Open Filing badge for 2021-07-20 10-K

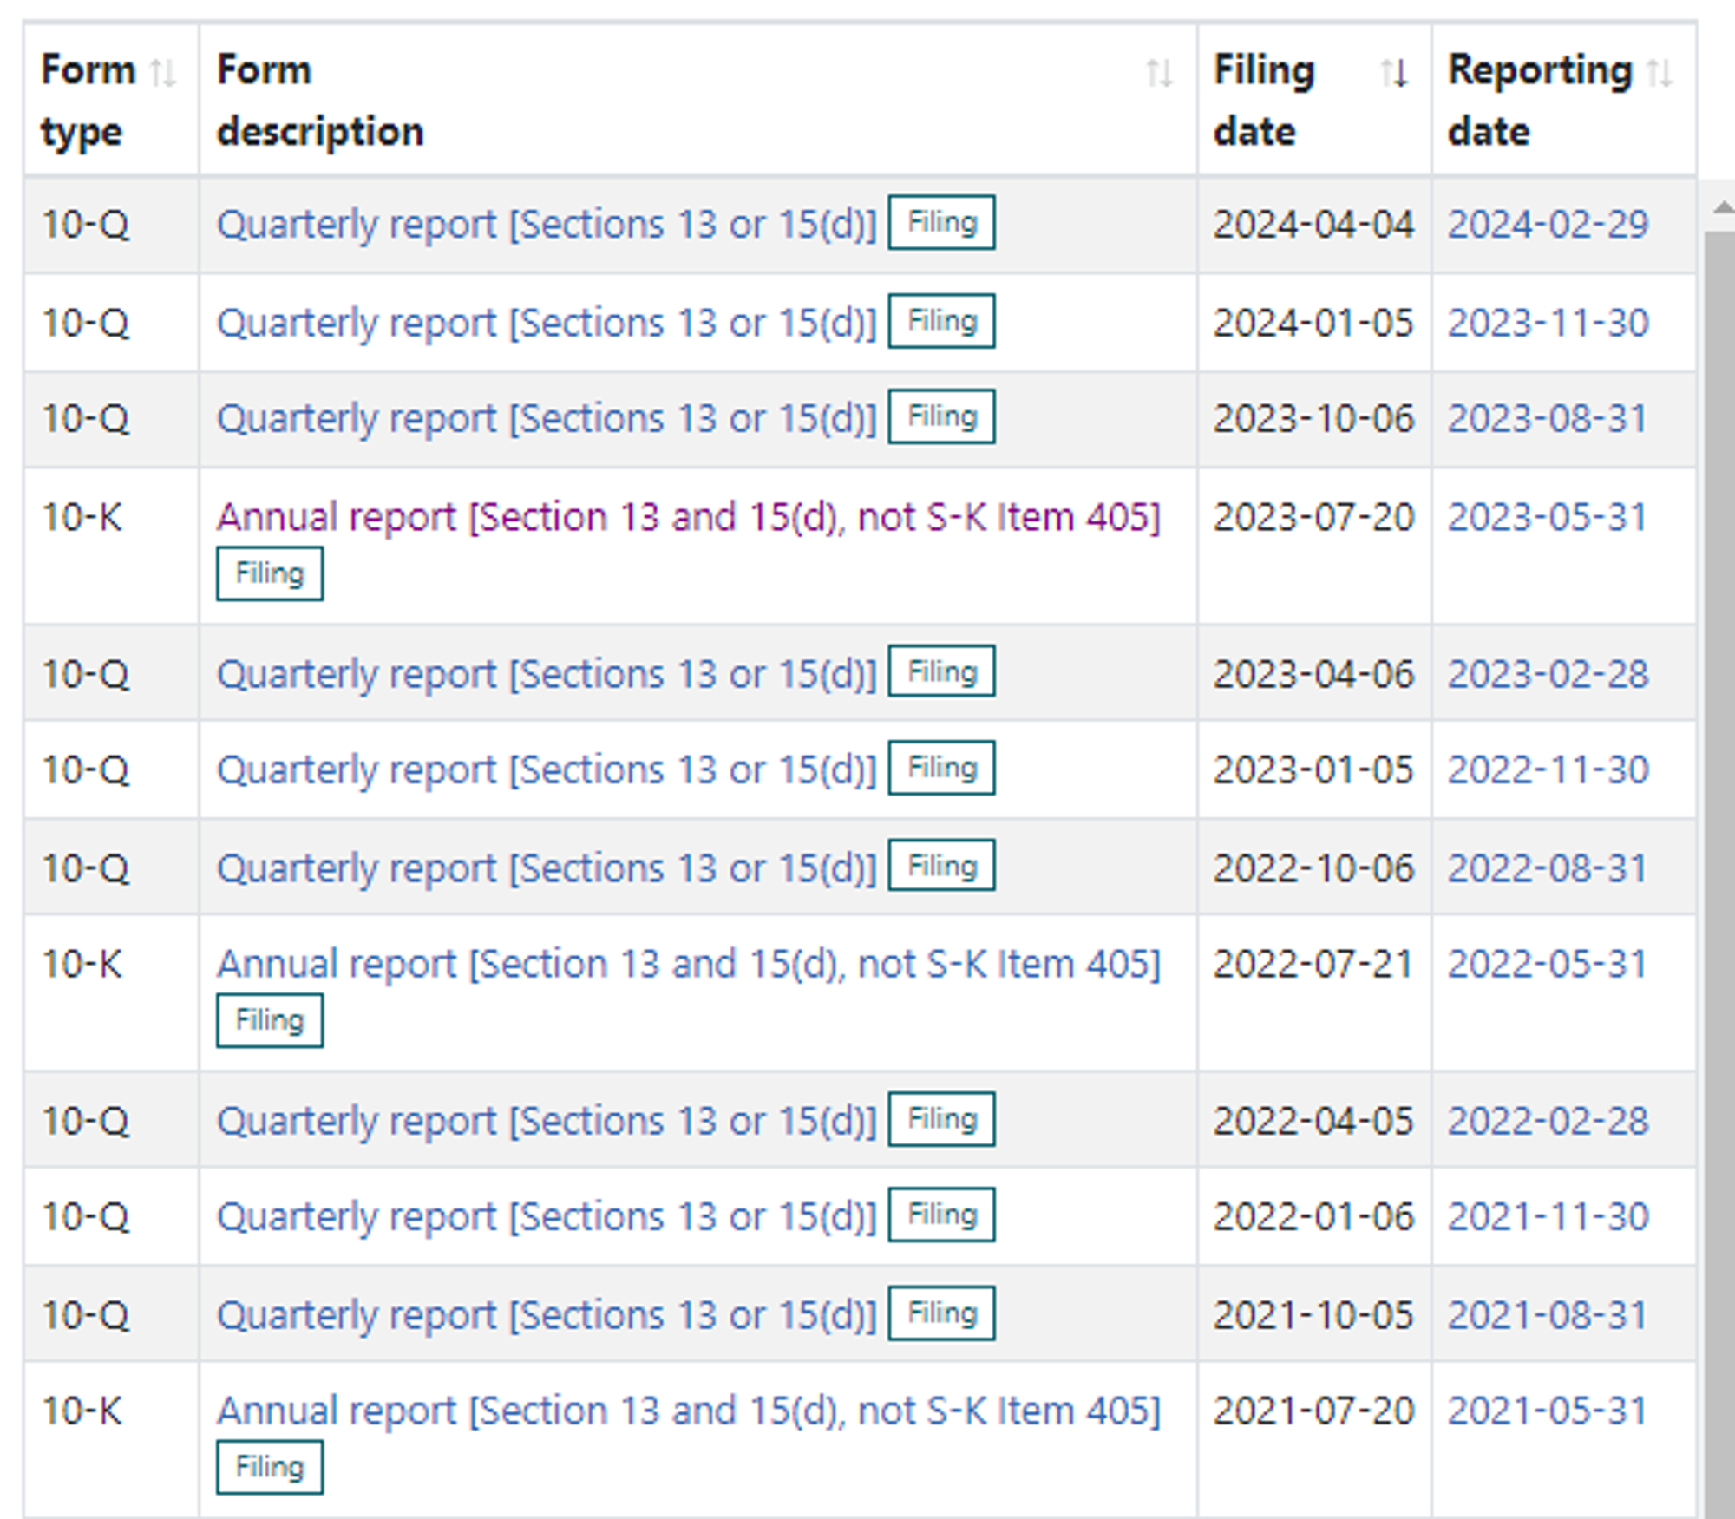tap(270, 1467)
